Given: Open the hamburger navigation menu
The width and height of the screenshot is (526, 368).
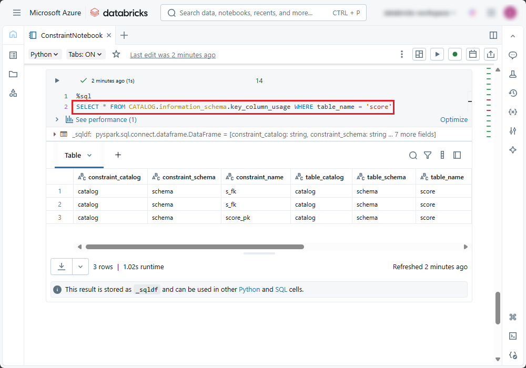Looking at the screenshot, I should coord(17,13).
